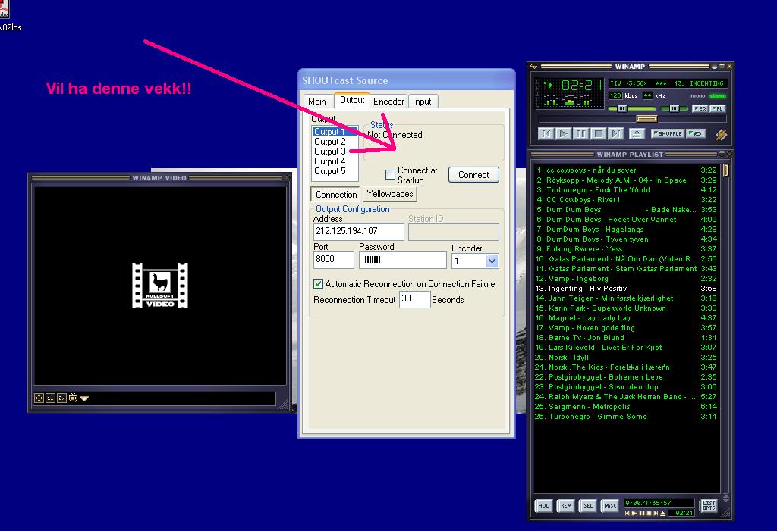The width and height of the screenshot is (777, 531).
Task: Set 1x video size in Winamp Video
Action: pyautogui.click(x=51, y=398)
